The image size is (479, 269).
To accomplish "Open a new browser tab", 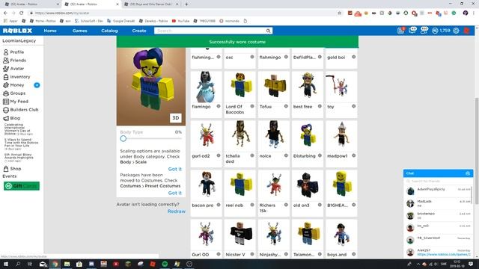I will tap(186, 4).
